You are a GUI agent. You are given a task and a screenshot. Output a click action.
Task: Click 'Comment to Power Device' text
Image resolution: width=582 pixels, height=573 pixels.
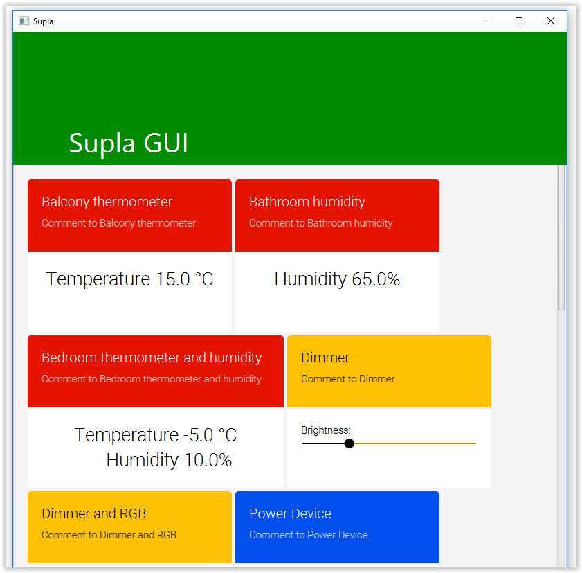tap(308, 535)
